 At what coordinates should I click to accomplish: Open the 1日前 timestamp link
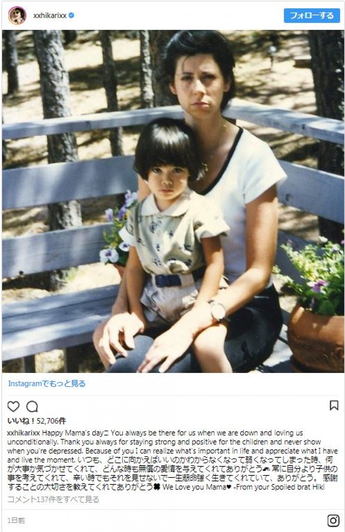click(16, 520)
